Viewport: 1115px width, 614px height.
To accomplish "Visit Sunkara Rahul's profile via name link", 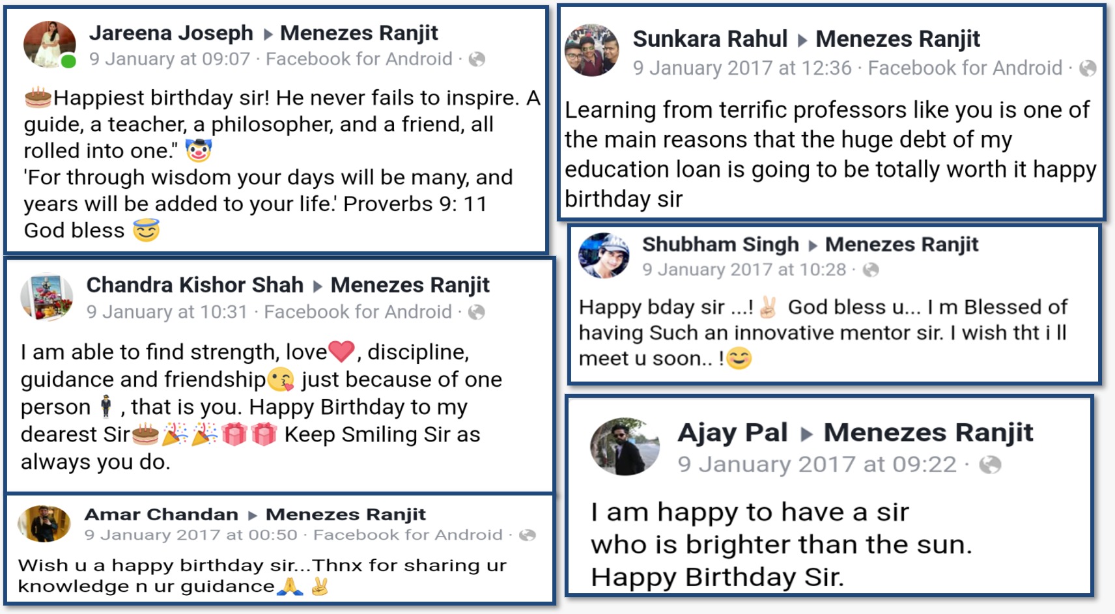I will (x=710, y=39).
